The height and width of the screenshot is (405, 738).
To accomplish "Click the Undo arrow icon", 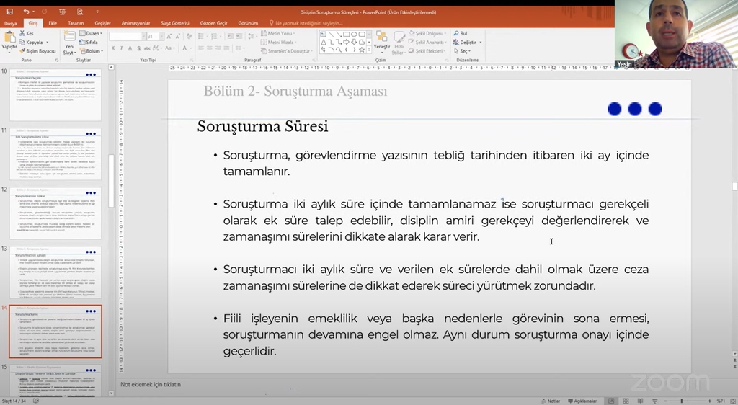I will tap(27, 12).
